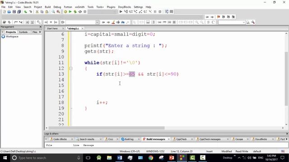Run the program with green play icon
289x162 pixels.
click(x=70, y=12)
